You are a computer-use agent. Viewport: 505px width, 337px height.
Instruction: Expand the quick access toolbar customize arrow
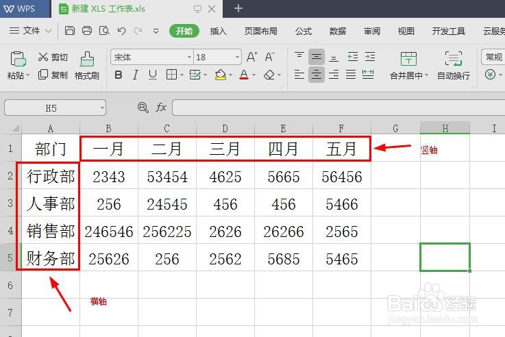pyautogui.click(x=156, y=32)
